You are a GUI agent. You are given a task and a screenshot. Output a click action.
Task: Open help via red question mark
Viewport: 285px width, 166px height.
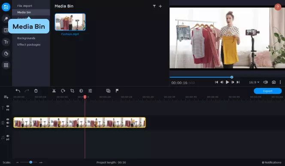tap(278, 7)
